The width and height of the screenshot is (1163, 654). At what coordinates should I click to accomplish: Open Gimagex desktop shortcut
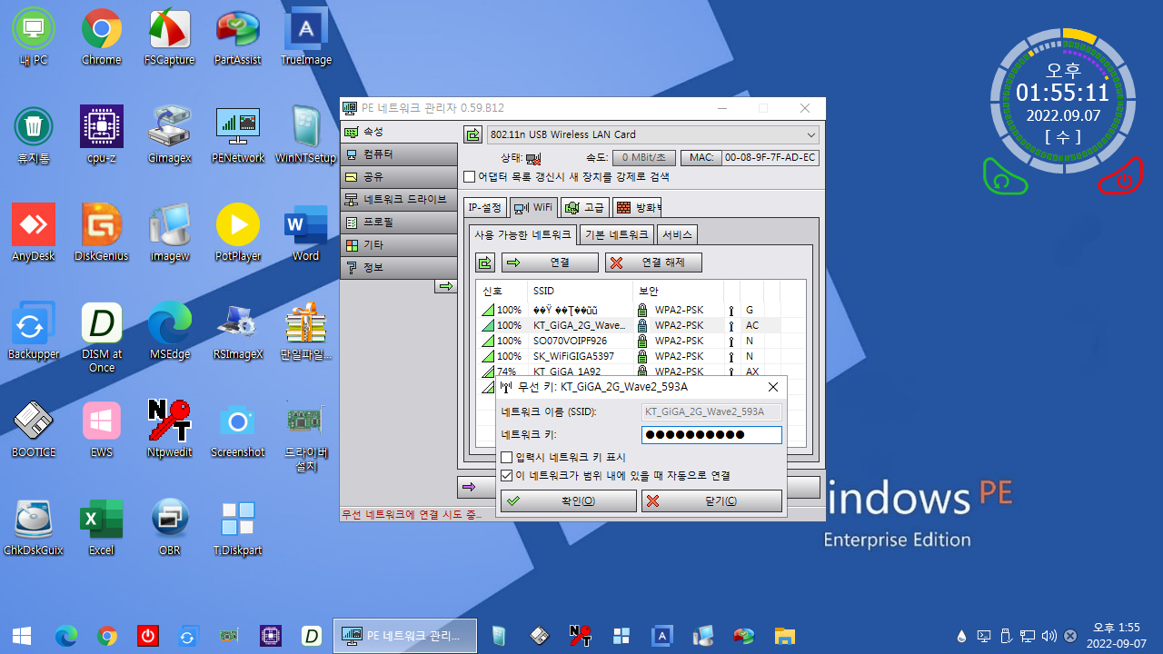(x=170, y=135)
